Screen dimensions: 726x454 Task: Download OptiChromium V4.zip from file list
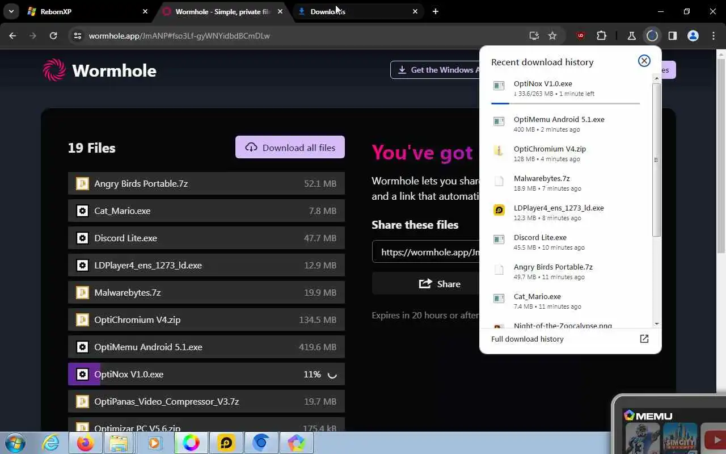click(206, 320)
